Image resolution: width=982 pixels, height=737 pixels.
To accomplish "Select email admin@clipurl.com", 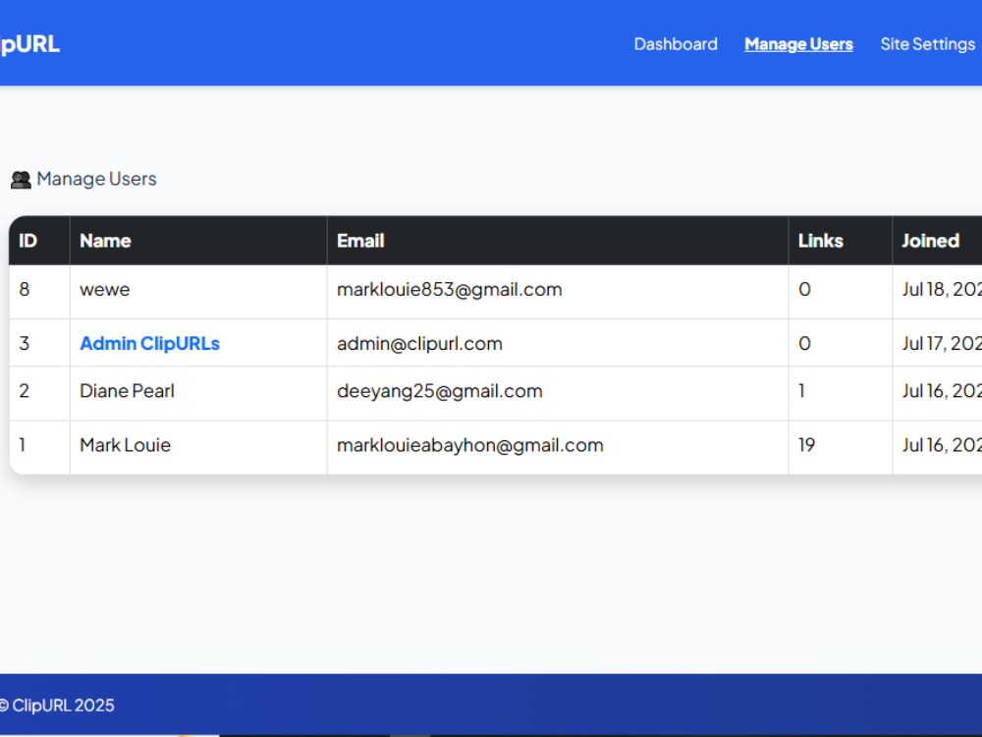I will 419,343.
